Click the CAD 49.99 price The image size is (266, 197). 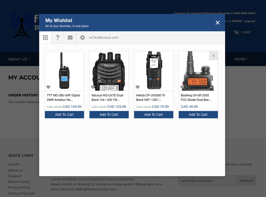pyautogui.click(x=189, y=107)
